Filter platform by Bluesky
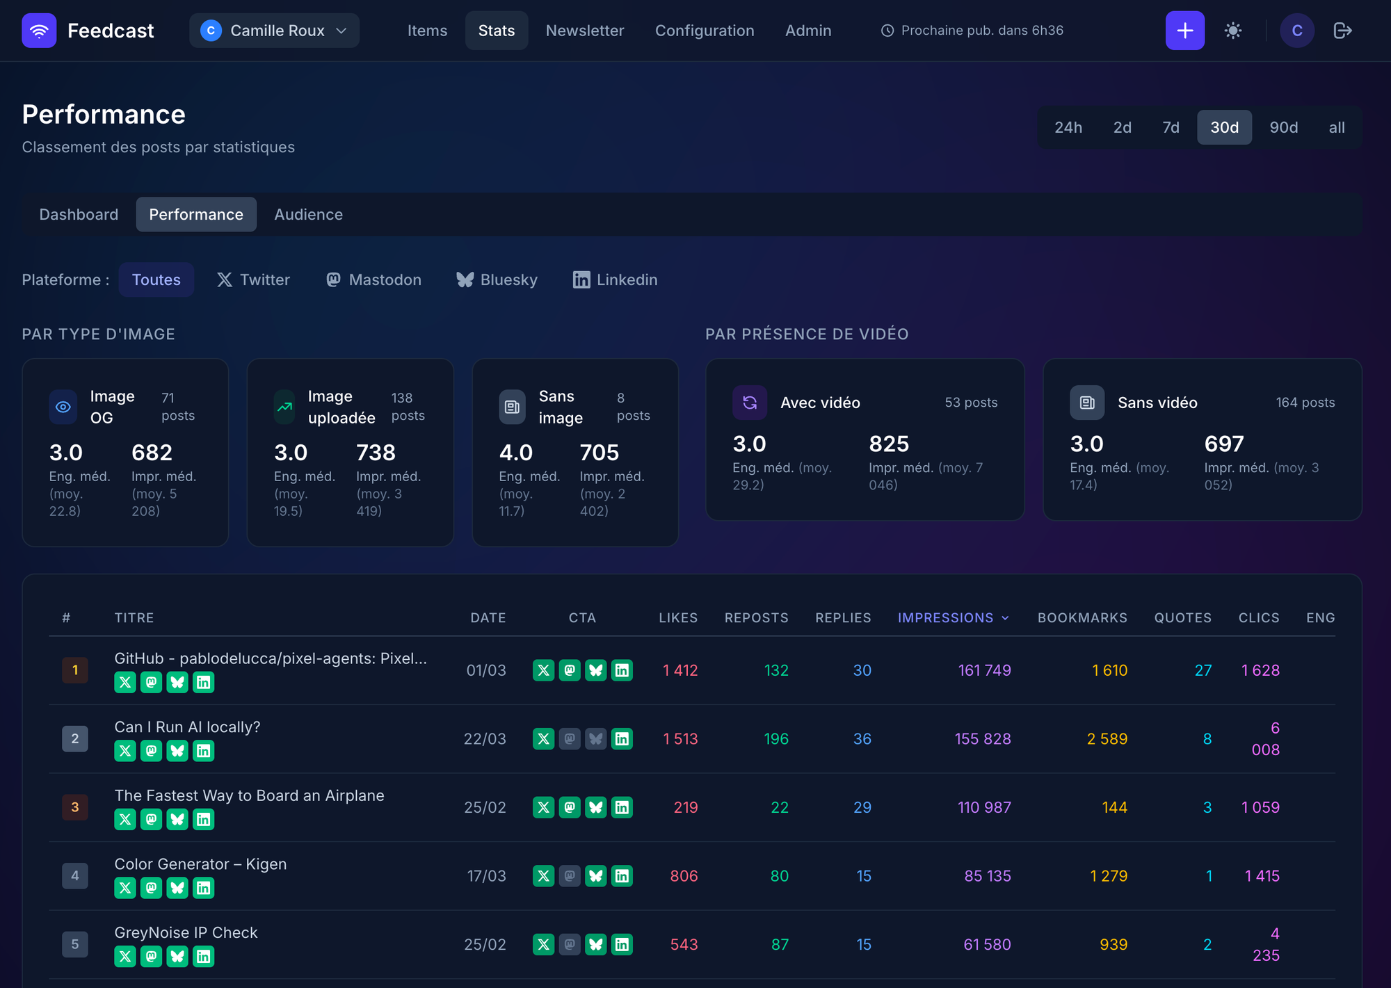 pyautogui.click(x=497, y=280)
